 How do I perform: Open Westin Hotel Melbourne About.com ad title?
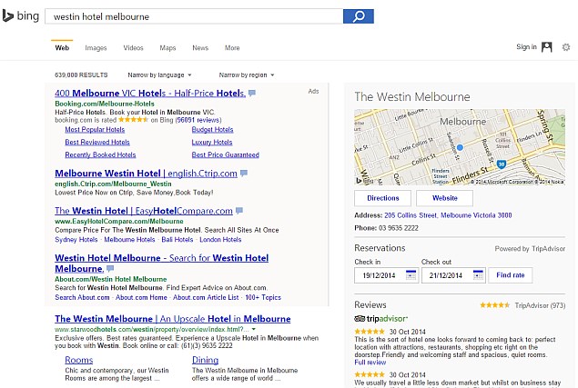(161, 264)
